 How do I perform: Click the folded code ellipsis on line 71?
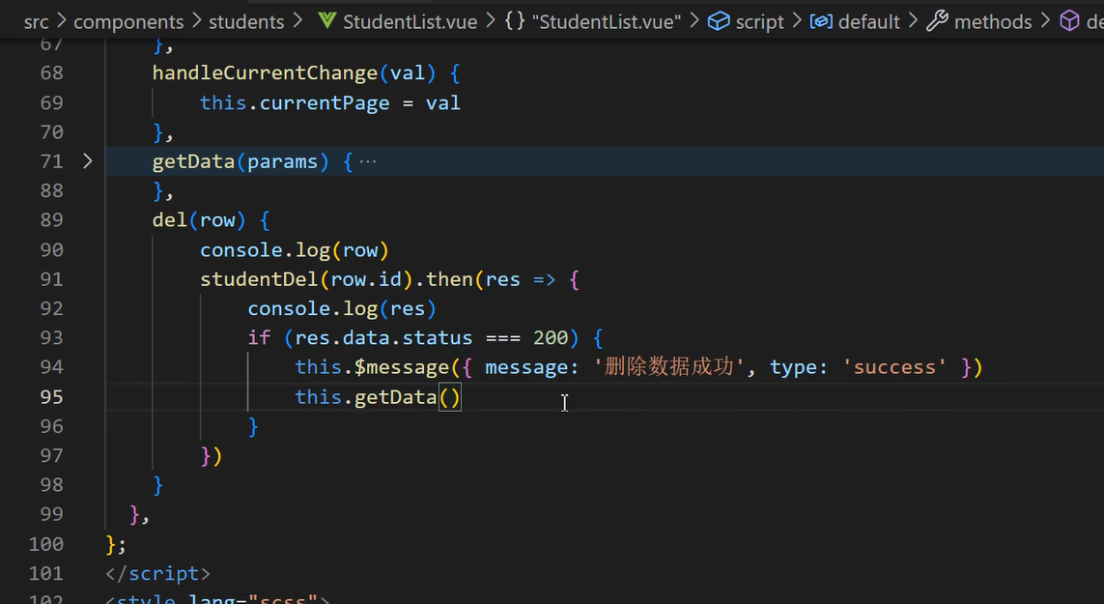(368, 161)
